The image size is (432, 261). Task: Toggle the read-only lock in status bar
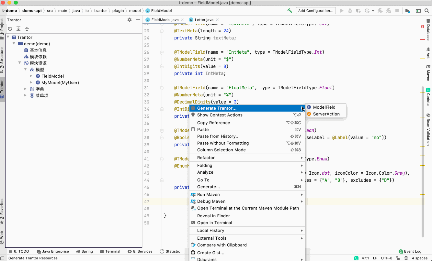click(399, 258)
